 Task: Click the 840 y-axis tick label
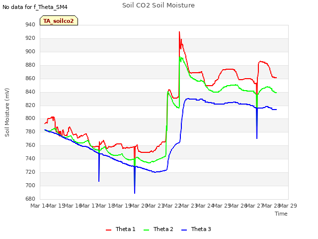[30, 92]
